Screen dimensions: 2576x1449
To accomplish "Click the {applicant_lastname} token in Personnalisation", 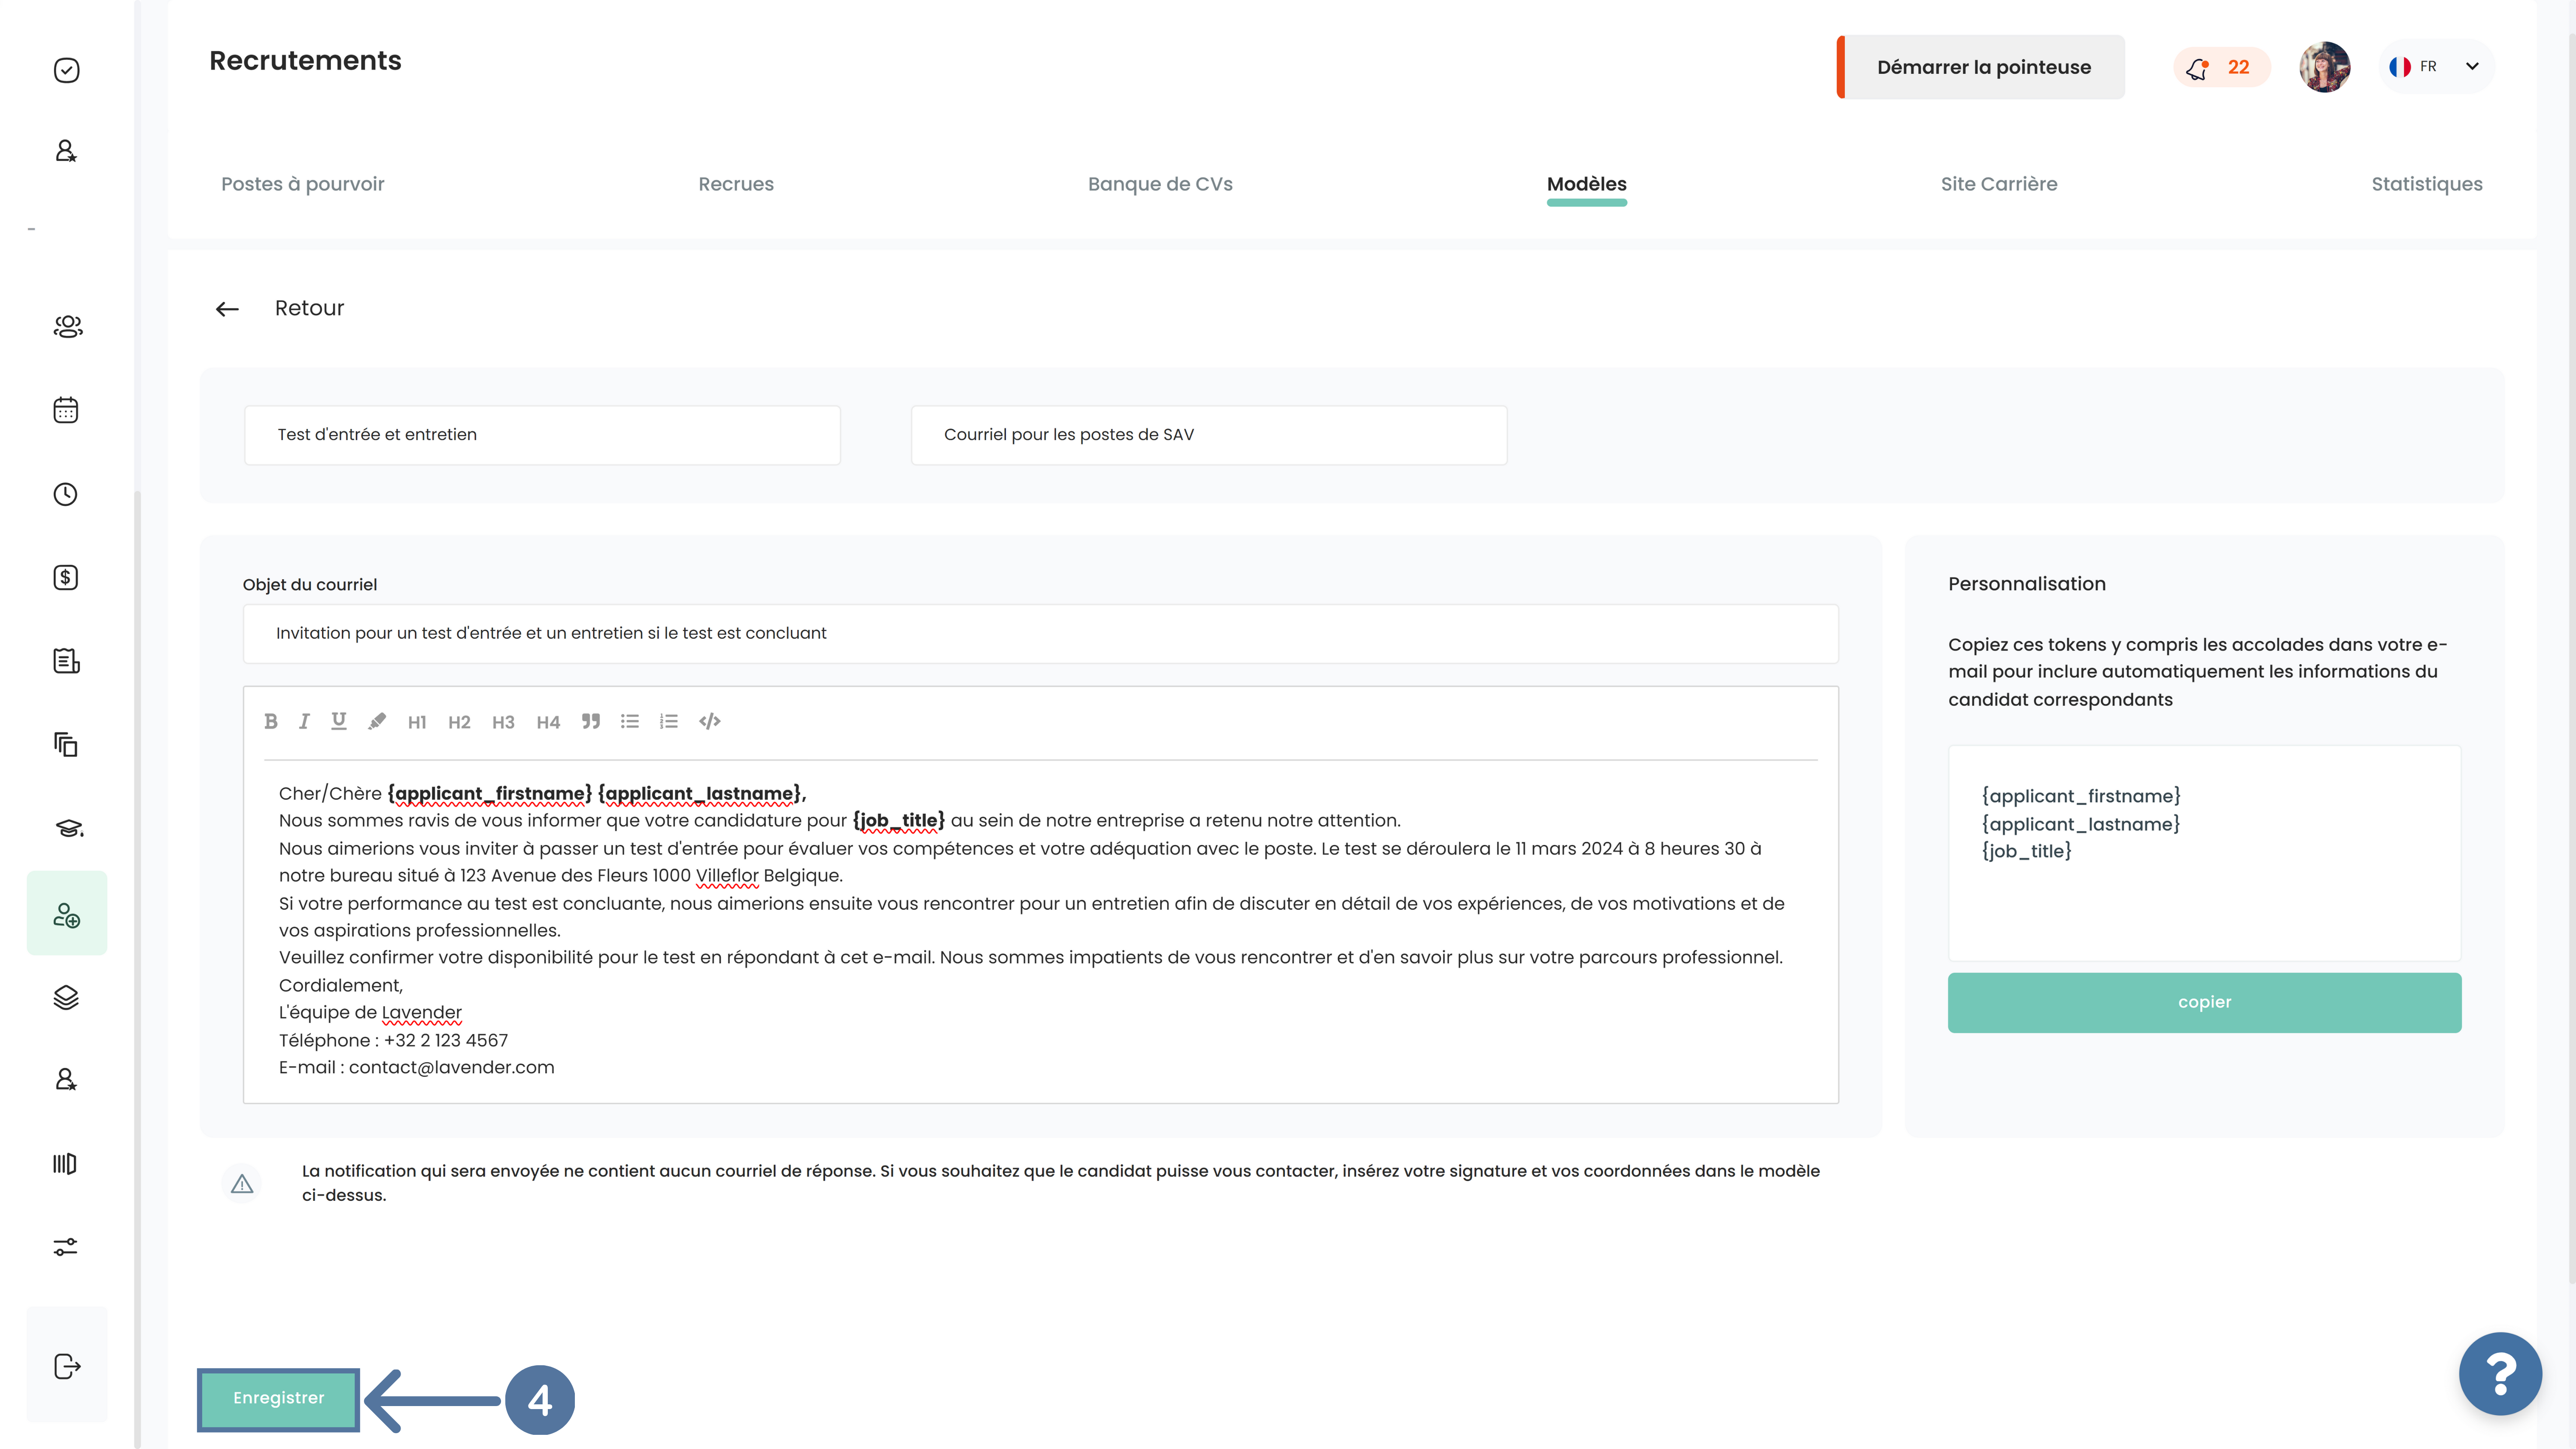I will [2080, 824].
